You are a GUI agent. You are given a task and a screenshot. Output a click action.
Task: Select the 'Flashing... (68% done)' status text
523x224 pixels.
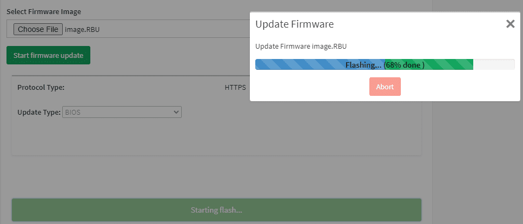(385, 65)
